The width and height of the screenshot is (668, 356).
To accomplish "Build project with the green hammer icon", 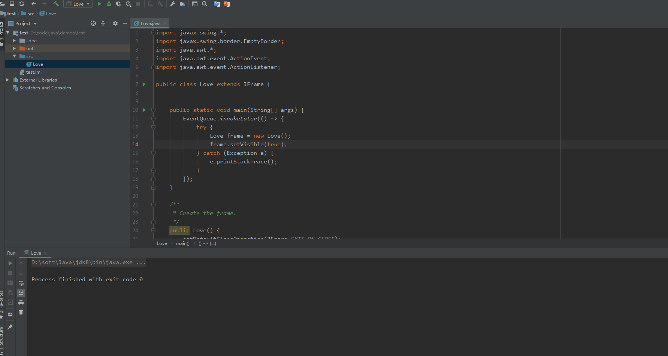I will pyautogui.click(x=56, y=4).
